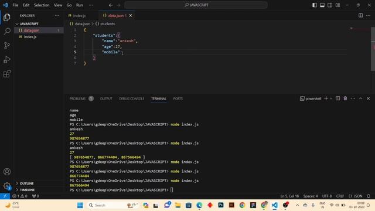The image size is (375, 211).
Task: Open the Problems panel tab
Action: pyautogui.click(x=77, y=98)
